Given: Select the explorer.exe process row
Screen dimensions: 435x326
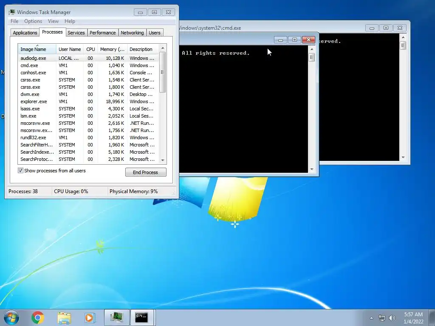Looking at the screenshot, I should pyautogui.click(x=88, y=101).
